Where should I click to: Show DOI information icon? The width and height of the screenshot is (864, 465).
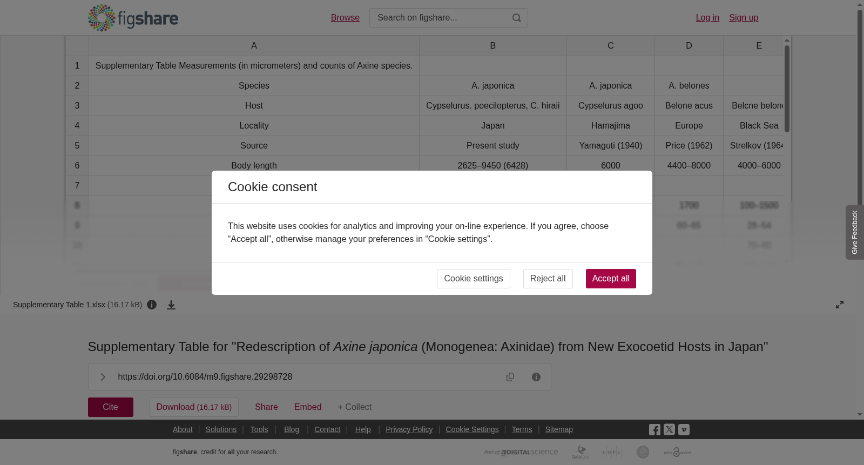536,377
